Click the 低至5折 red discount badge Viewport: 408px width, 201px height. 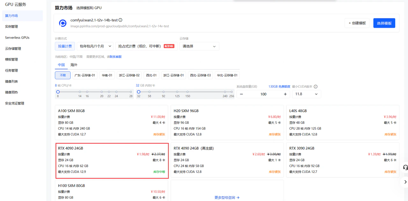click(169, 46)
